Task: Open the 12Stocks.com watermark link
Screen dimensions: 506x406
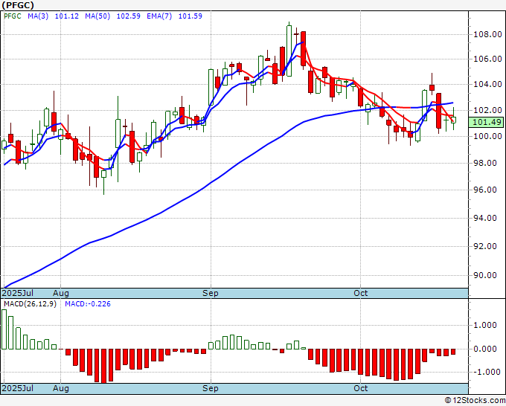Action: click(x=475, y=400)
